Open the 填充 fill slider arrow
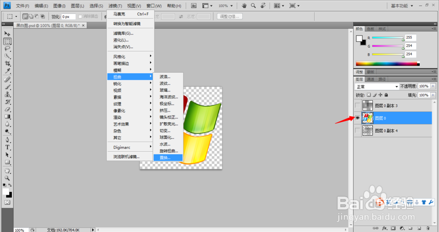Viewport: 439px width, 232px height. point(433,95)
